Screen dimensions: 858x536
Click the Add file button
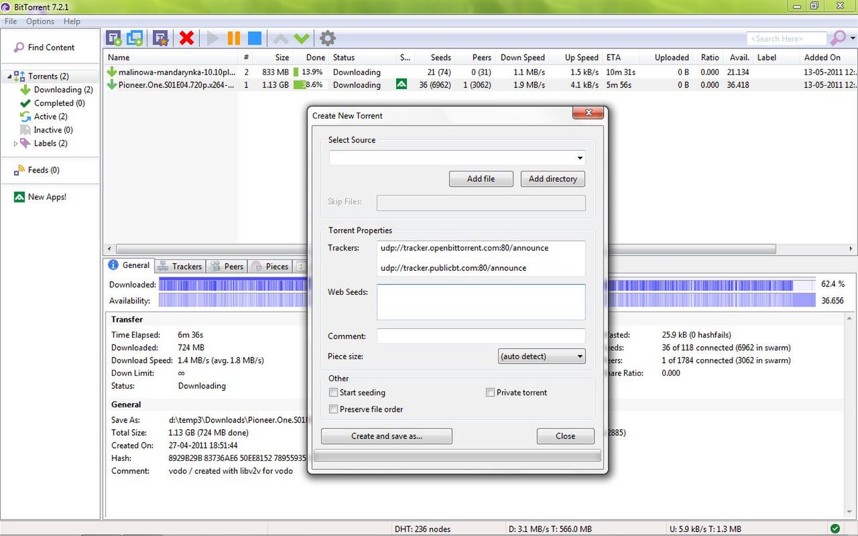[481, 179]
